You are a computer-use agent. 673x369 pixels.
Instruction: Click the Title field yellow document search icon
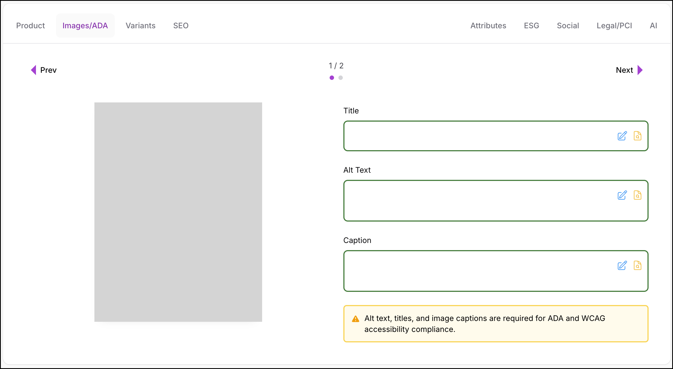637,136
